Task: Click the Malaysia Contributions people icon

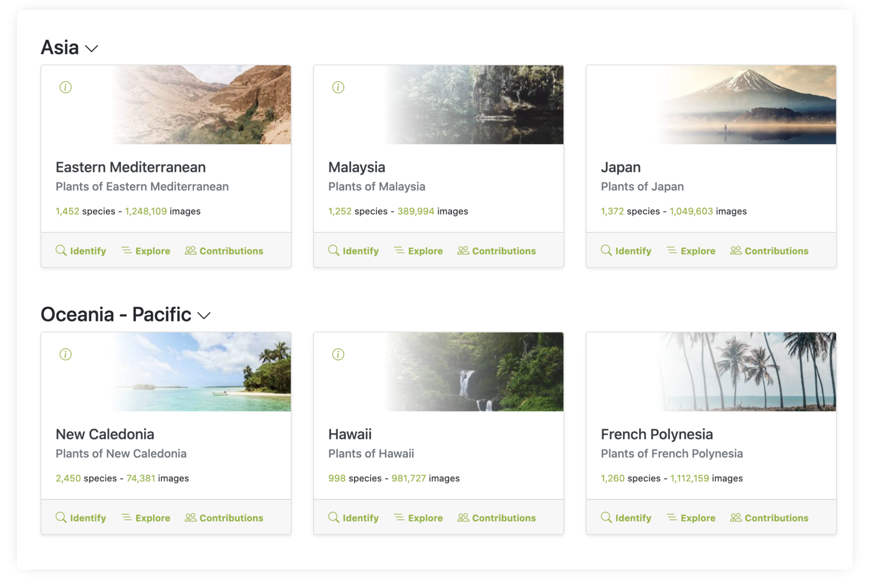Action: tap(463, 251)
